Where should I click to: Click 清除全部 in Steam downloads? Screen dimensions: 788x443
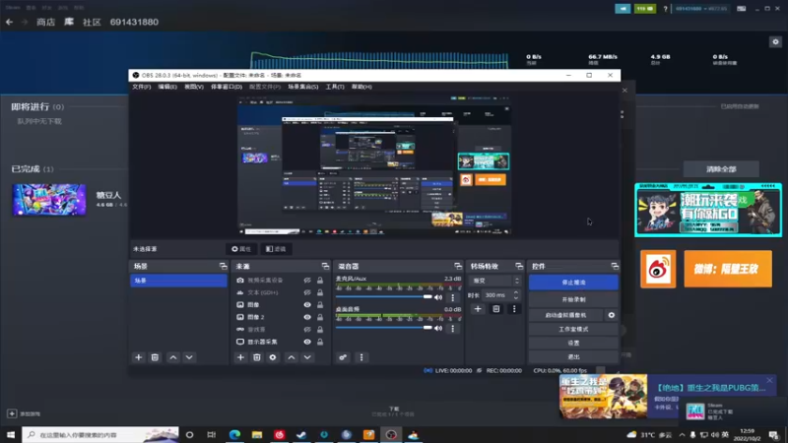tap(721, 169)
